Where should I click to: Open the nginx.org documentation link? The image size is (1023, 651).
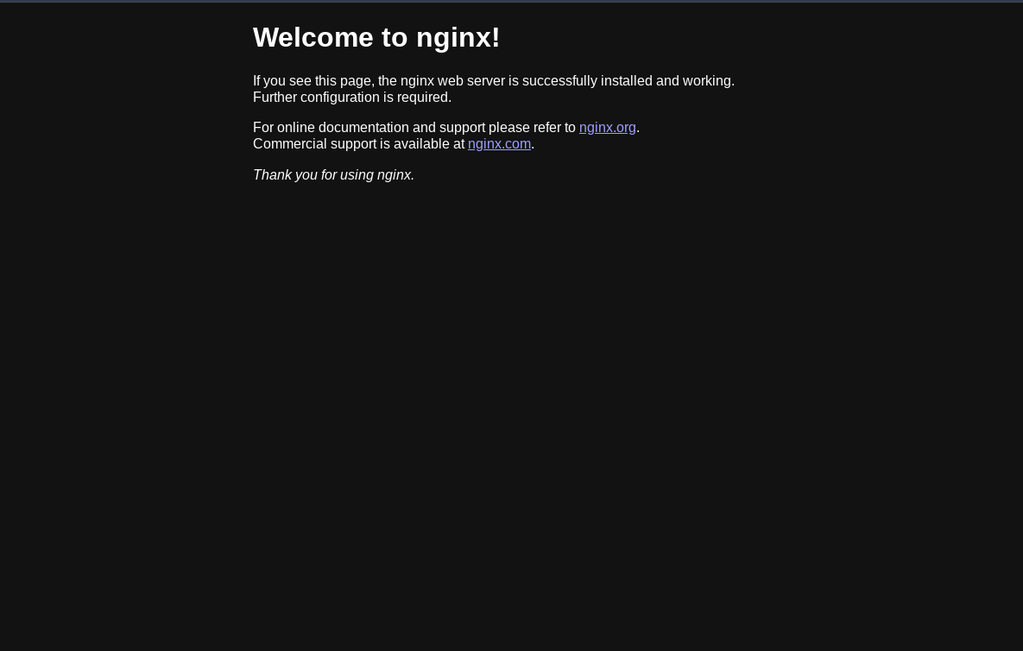click(608, 128)
